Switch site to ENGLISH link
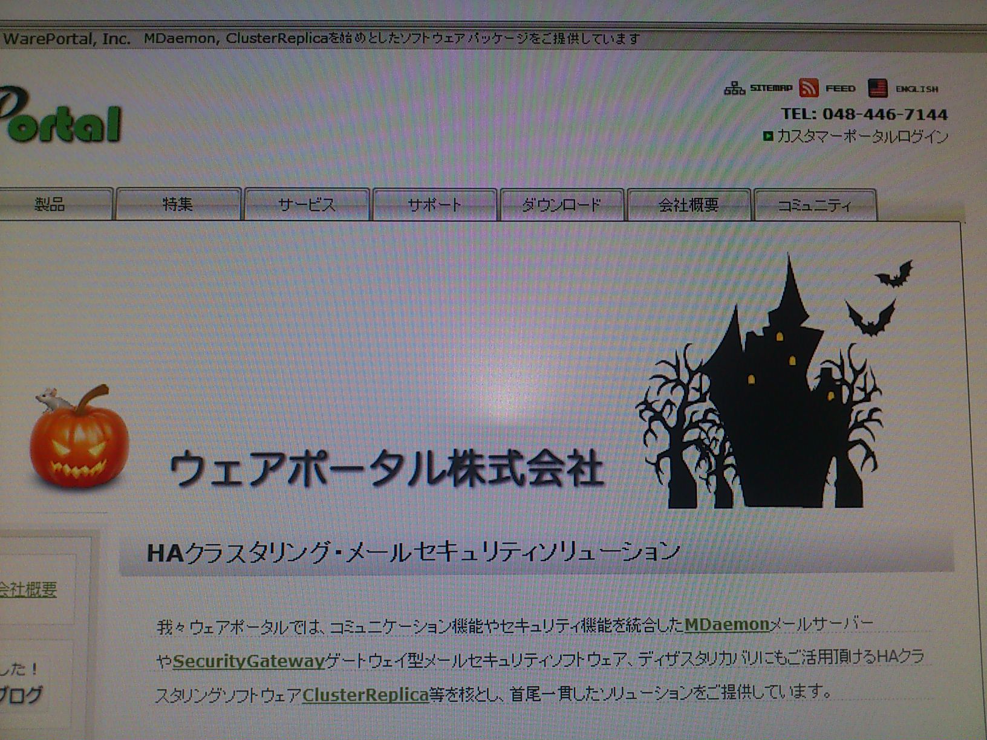The width and height of the screenshot is (987, 740). pyautogui.click(x=917, y=89)
